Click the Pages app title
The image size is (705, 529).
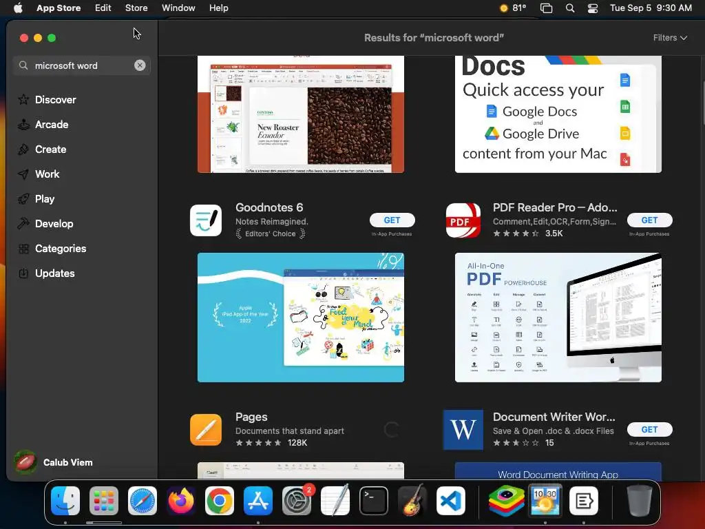coord(251,417)
